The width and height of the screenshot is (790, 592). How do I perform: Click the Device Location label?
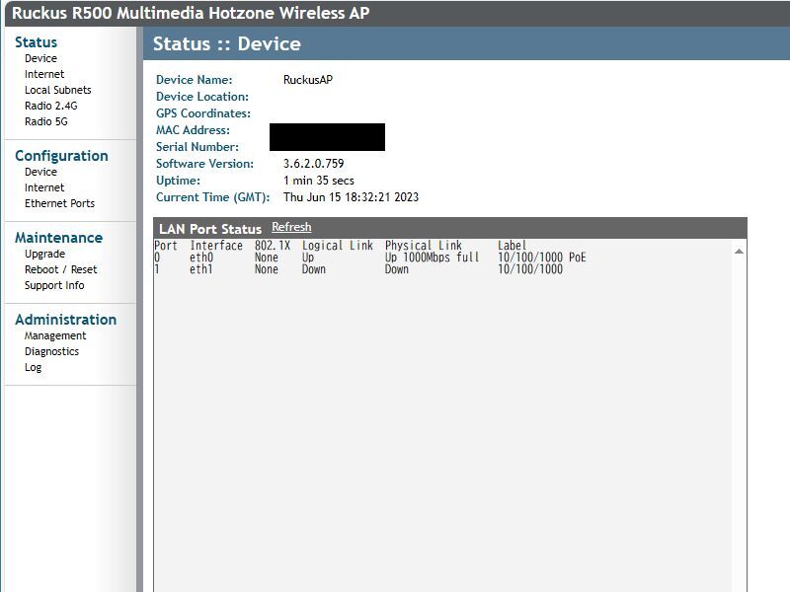coord(202,96)
